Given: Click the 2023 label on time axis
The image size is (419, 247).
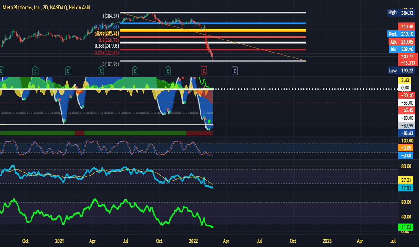Looking at the screenshot, I should 327,241.
